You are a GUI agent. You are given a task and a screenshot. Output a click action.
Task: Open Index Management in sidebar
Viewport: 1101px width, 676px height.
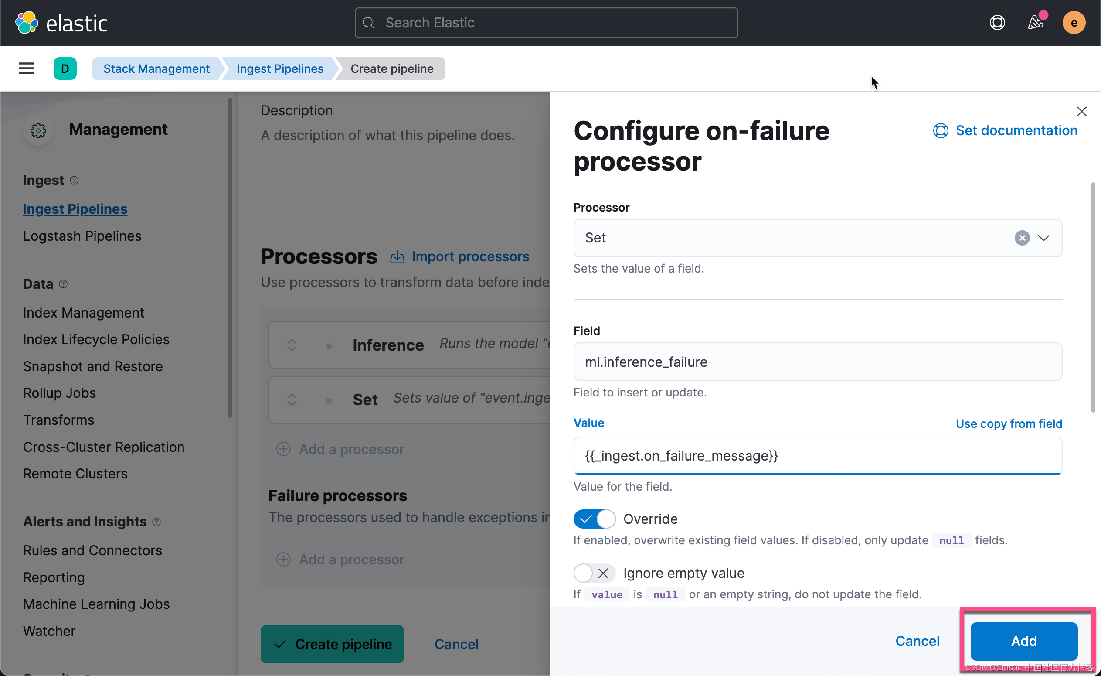(84, 313)
